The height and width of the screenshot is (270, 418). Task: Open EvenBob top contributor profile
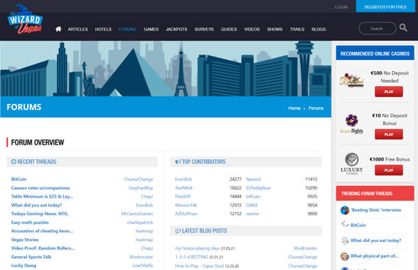coord(184,179)
